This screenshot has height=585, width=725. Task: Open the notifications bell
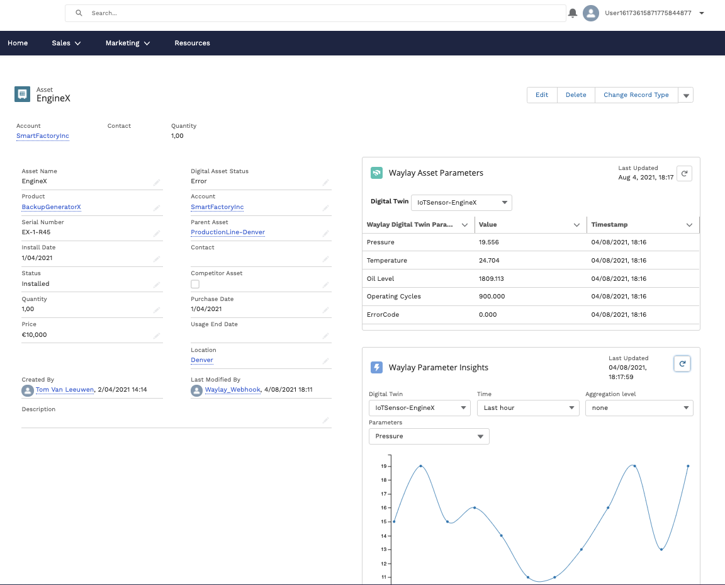click(x=573, y=13)
